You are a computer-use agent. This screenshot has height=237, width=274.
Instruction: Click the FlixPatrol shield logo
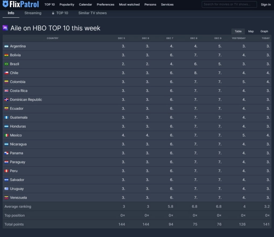5,4
